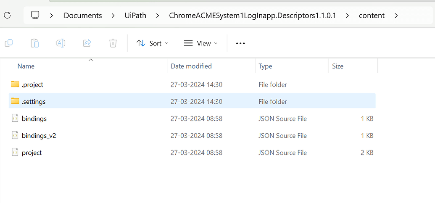Screen dimensions: 435x203
Task: Click the Refresh icon
Action: point(7,16)
